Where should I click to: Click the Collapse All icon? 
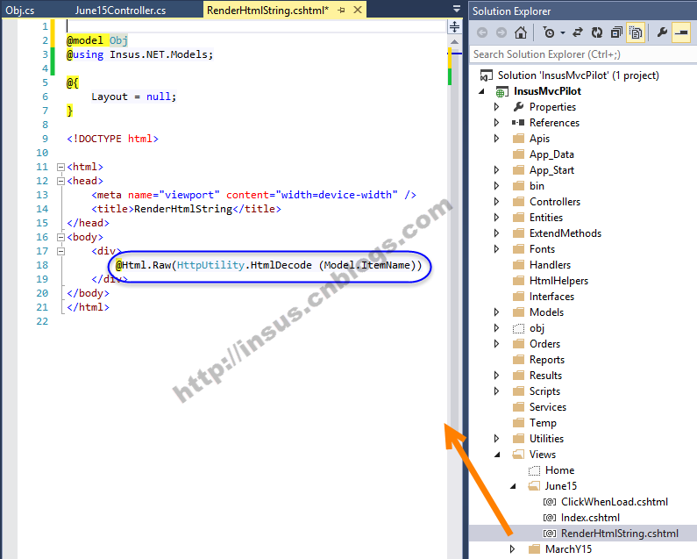click(616, 32)
